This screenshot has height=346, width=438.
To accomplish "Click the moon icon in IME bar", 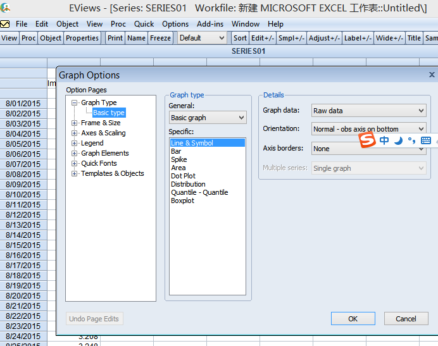I will pos(398,140).
